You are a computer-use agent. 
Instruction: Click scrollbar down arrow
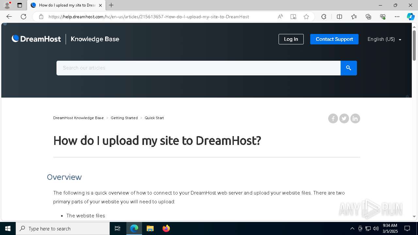[x=414, y=216]
